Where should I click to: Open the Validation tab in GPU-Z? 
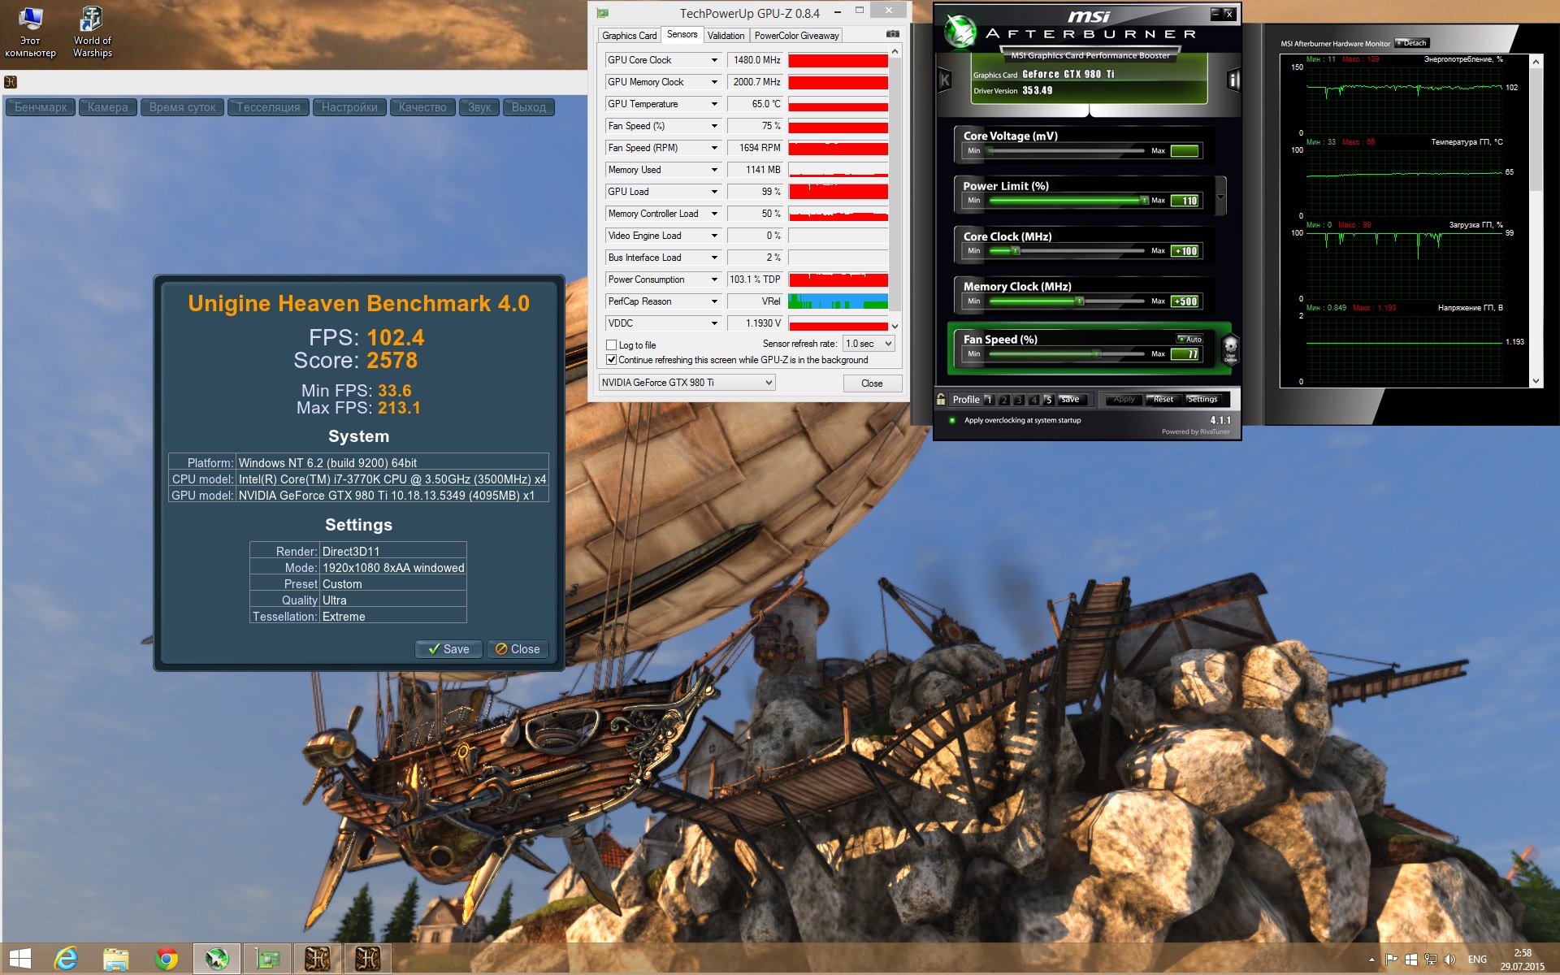726,36
